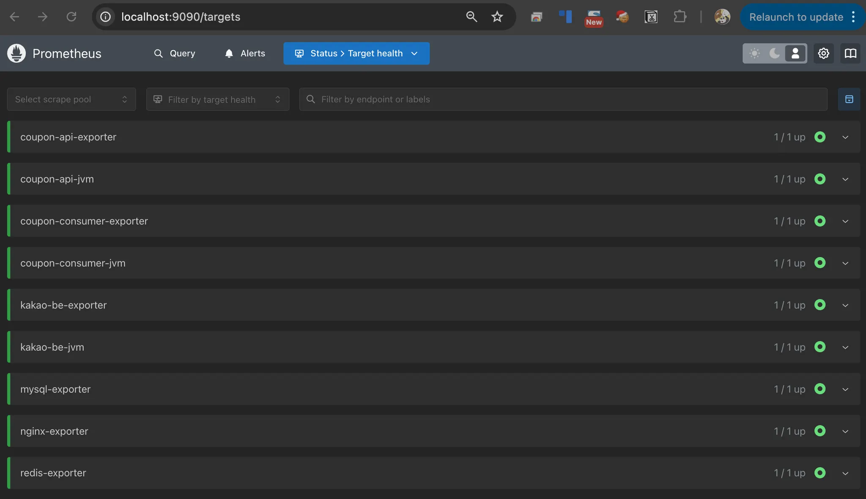Switch to light theme sun toggle

(x=754, y=53)
